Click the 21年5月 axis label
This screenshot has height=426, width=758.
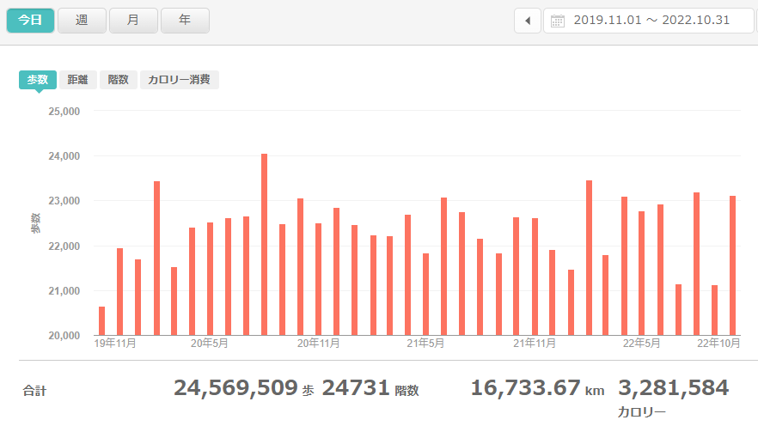[x=425, y=344]
